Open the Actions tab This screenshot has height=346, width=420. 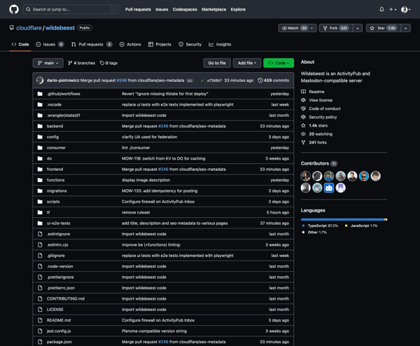[x=130, y=45]
